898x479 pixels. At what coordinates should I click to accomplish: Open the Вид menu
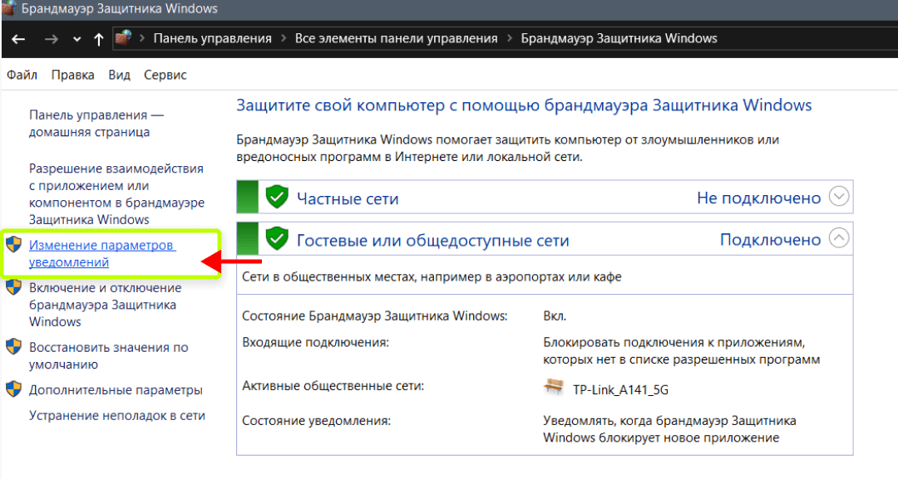click(x=119, y=75)
